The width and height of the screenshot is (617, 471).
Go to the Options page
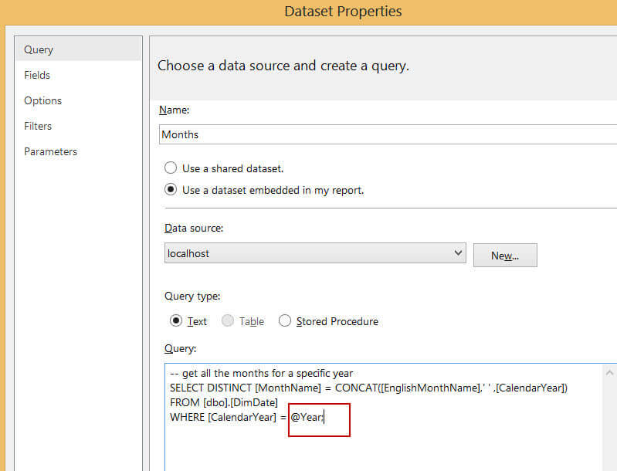(x=42, y=100)
